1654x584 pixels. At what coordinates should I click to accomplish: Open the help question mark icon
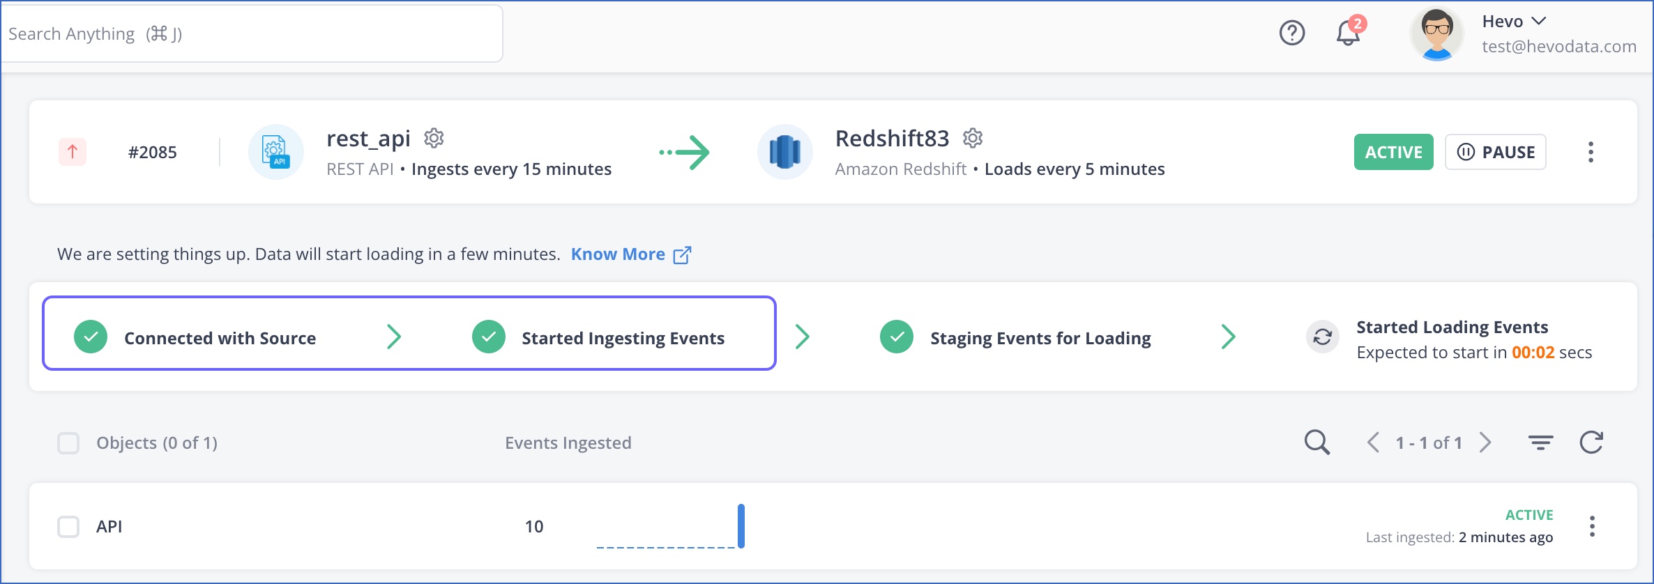click(x=1292, y=33)
